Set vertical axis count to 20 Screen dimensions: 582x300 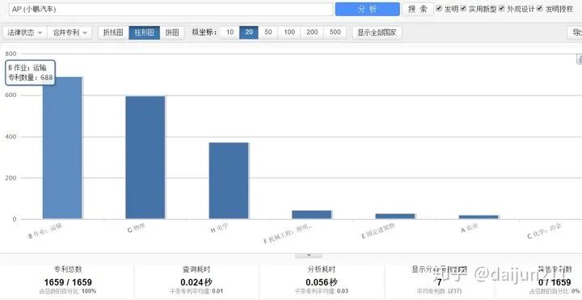[x=249, y=32]
